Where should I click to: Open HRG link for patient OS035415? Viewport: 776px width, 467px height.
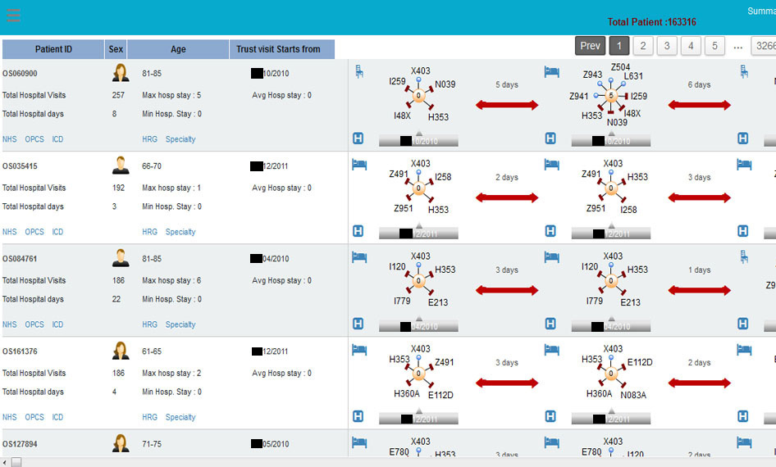coord(149,232)
